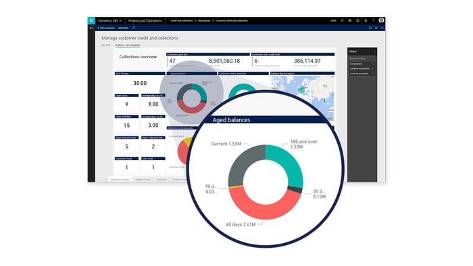Click the search icon in top bar

[342, 20]
